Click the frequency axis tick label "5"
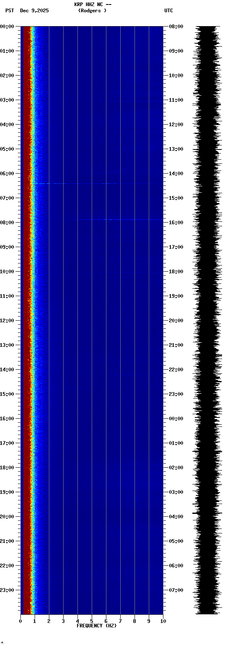The image size is (225, 647). (x=92, y=621)
